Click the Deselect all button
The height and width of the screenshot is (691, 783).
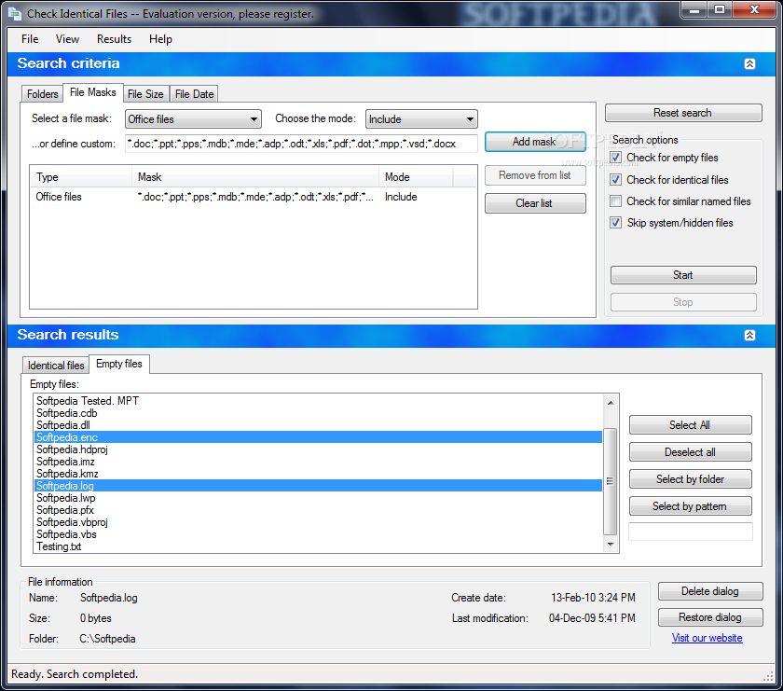pos(690,452)
